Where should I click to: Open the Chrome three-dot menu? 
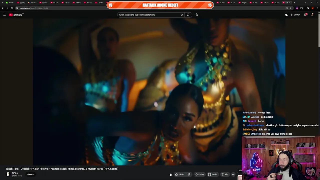pos(317,8)
